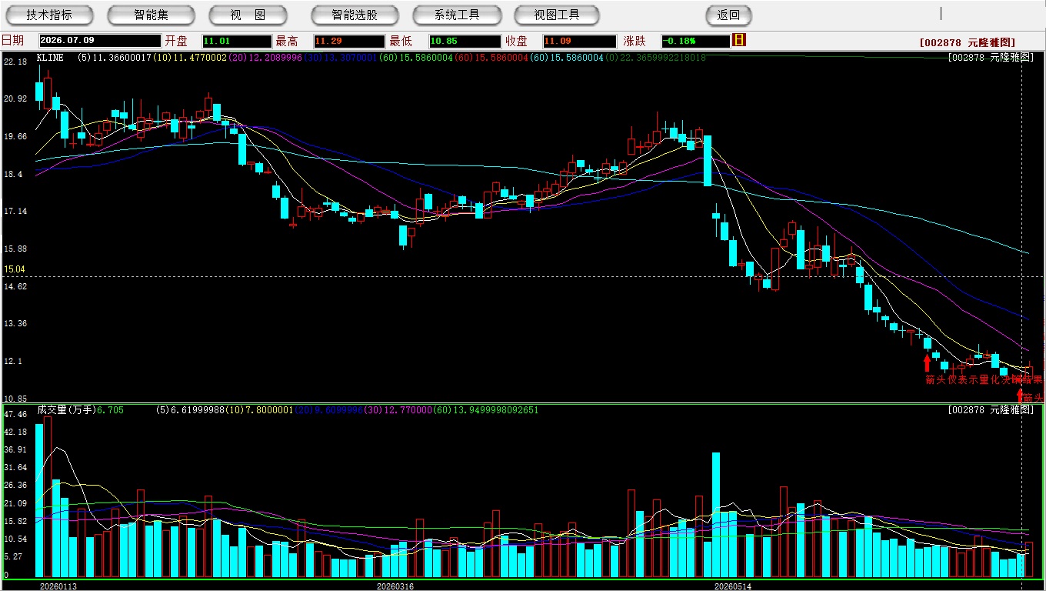Open the 智能集 menu
1046x591 pixels.
click(152, 15)
